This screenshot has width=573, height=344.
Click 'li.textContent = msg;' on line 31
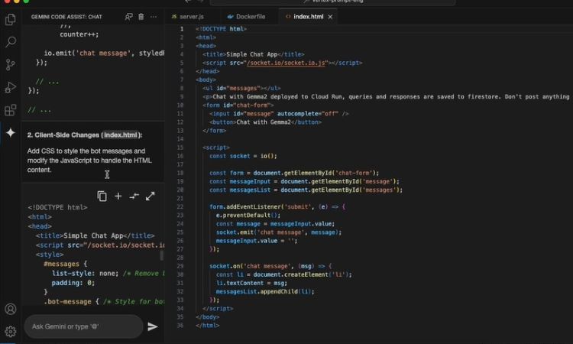251,284
